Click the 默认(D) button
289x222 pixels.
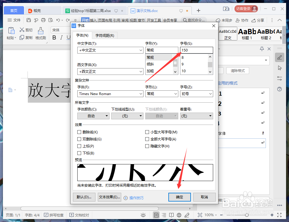pyautogui.click(x=84, y=197)
